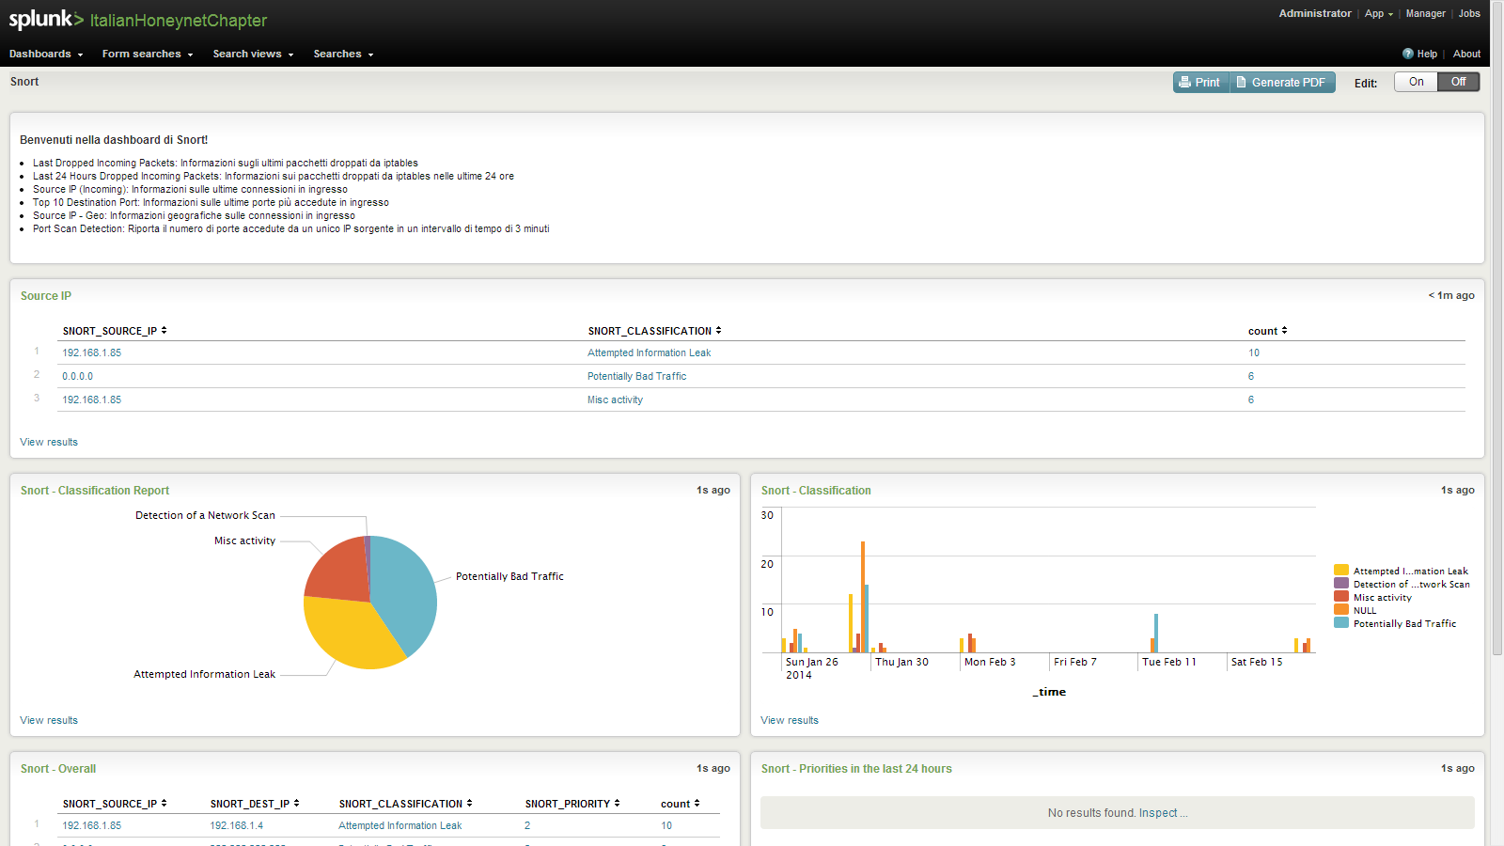
Task: Open the Manager page
Action: [1425, 13]
